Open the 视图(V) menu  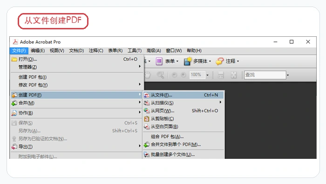pos(57,50)
